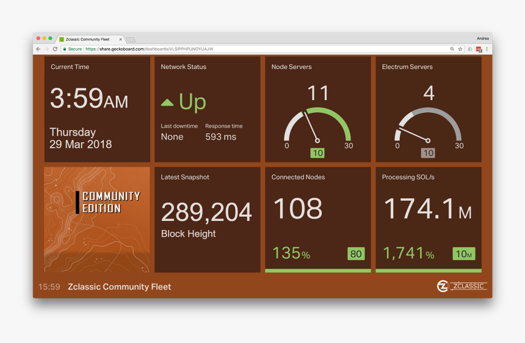This screenshot has width=525, height=343.
Task: Click the Current Time widget title
Action: pyautogui.click(x=70, y=67)
